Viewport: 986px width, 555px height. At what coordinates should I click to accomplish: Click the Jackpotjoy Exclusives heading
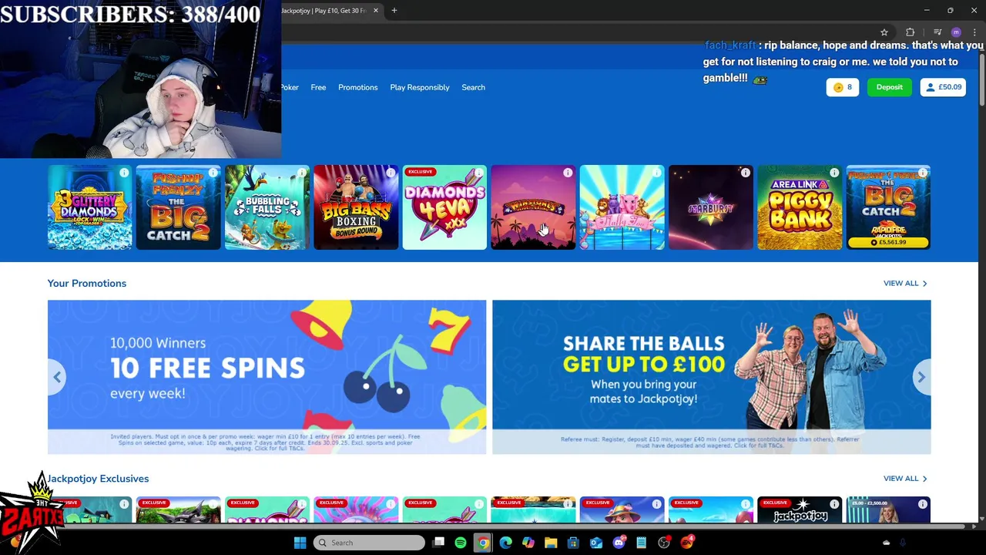(x=98, y=479)
